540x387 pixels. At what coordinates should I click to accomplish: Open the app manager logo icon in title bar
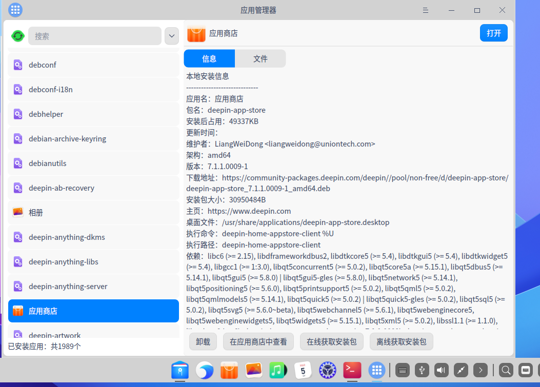click(x=15, y=10)
